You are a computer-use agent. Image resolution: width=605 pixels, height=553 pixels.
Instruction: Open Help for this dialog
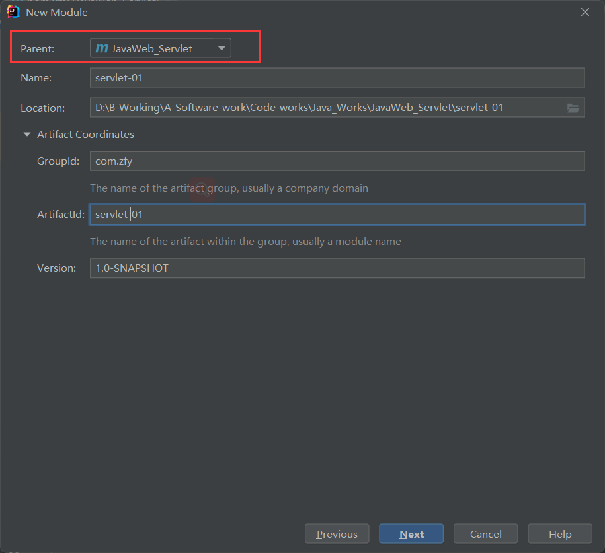(560, 534)
